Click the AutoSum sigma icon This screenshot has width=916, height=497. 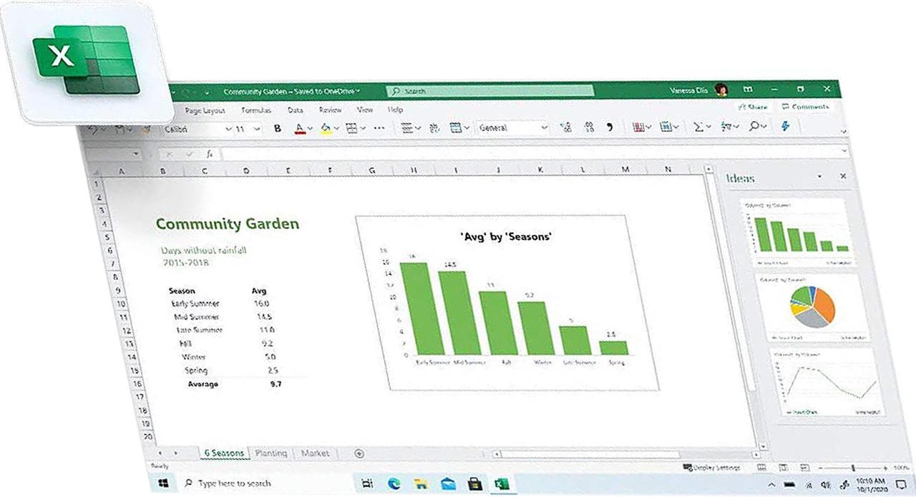click(698, 127)
